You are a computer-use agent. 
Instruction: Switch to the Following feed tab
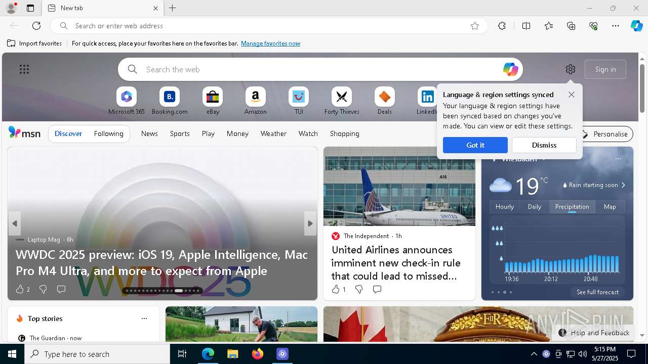tap(109, 133)
